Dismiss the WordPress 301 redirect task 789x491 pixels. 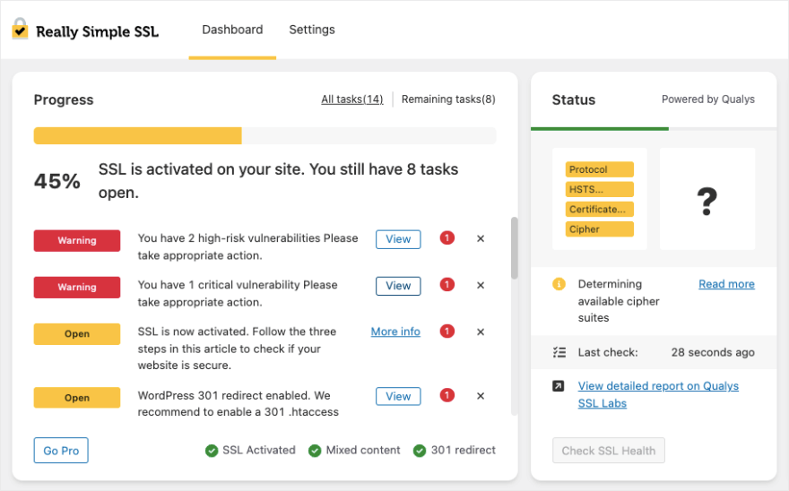point(481,396)
